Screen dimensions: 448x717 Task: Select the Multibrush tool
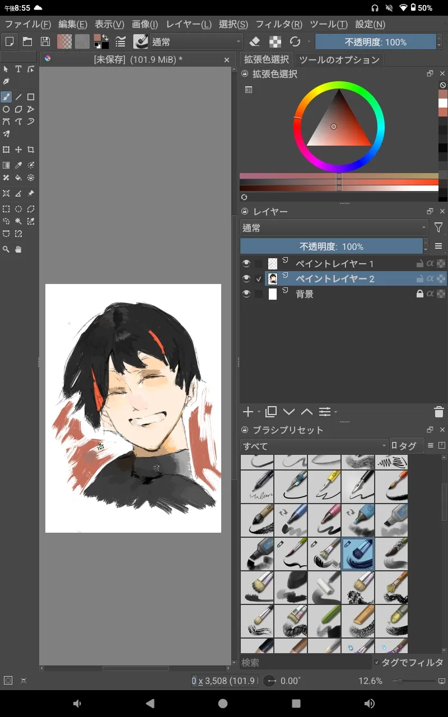pyautogui.click(x=6, y=134)
